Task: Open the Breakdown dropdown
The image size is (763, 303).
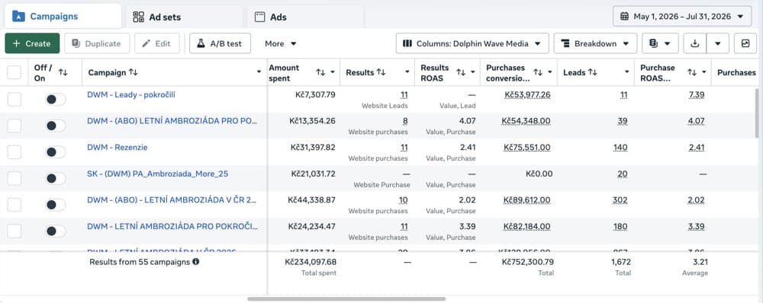Action: click(x=595, y=43)
